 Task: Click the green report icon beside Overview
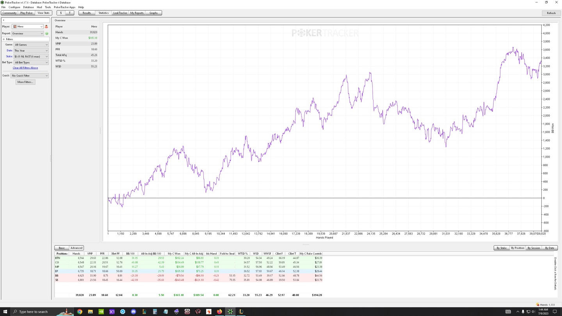(47, 34)
